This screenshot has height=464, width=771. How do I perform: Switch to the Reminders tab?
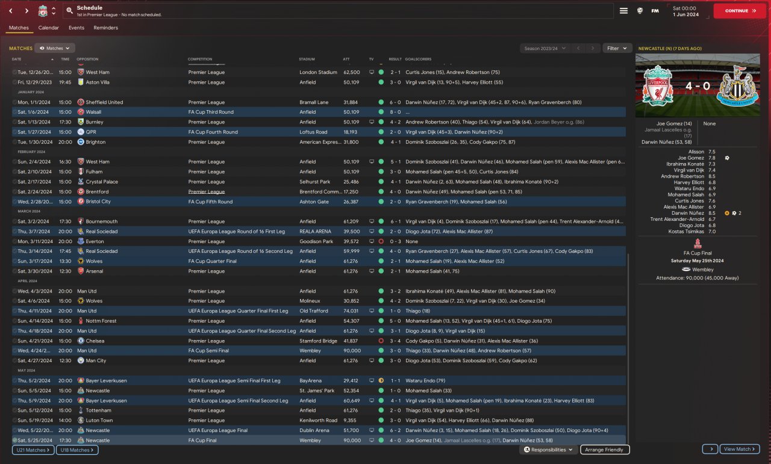coord(106,28)
